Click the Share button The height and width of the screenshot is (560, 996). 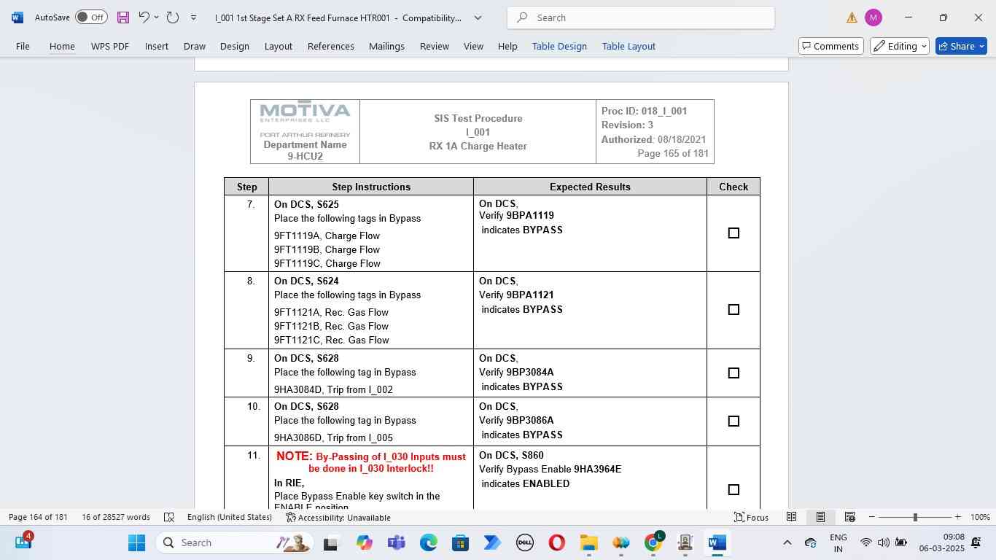(x=961, y=46)
